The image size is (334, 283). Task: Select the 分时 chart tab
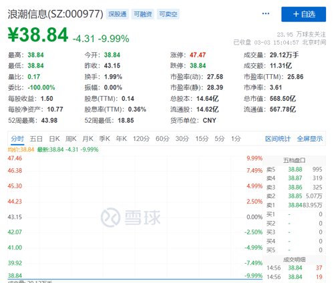coord(17,139)
